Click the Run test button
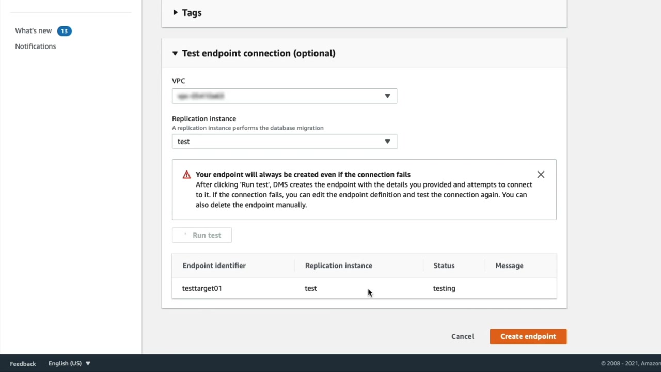The width and height of the screenshot is (661, 372). (x=202, y=235)
